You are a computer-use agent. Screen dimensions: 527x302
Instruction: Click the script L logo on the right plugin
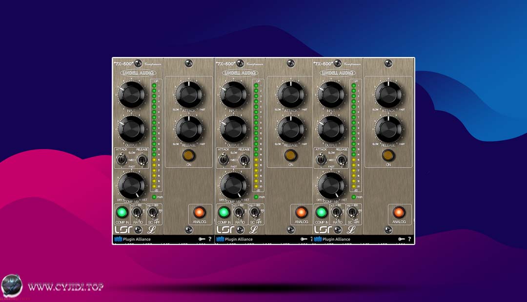pyautogui.click(x=351, y=229)
